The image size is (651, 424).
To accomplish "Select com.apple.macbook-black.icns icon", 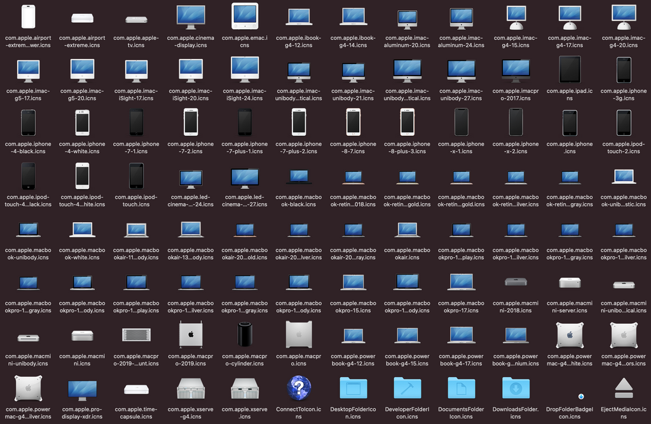I will click(x=299, y=176).
